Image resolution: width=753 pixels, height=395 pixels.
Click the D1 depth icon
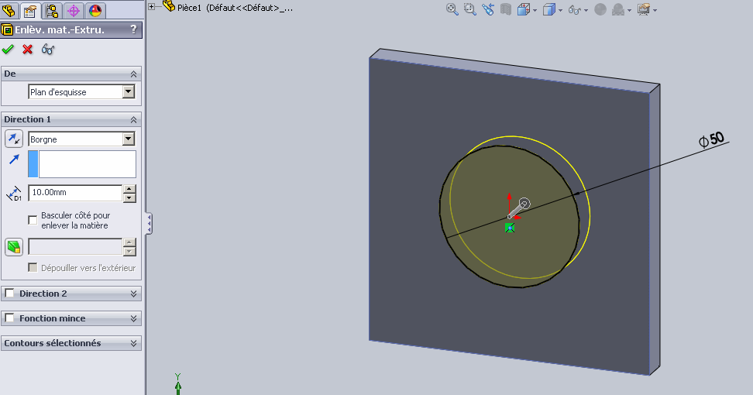14,194
